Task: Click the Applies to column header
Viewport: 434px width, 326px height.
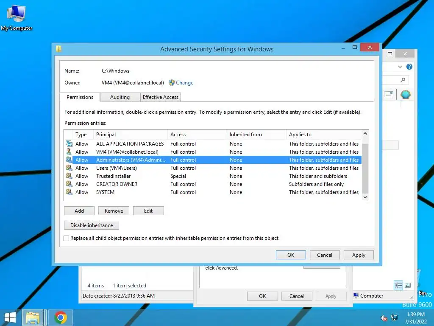Action: point(324,135)
